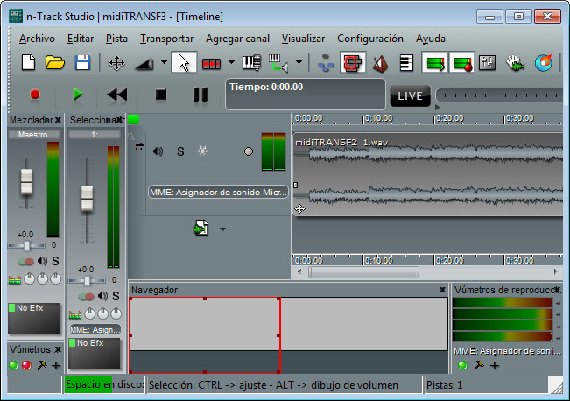Click the plus icon in Vúmetros panel
The width and height of the screenshot is (570, 401).
[56, 365]
